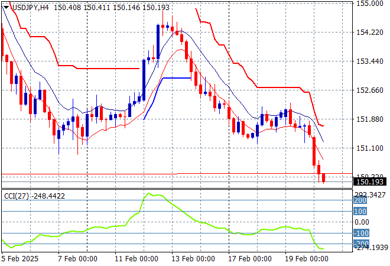Click the triangle arrow beside USDJPY,H4
Screen dimensions: 390x266
click(5, 5)
